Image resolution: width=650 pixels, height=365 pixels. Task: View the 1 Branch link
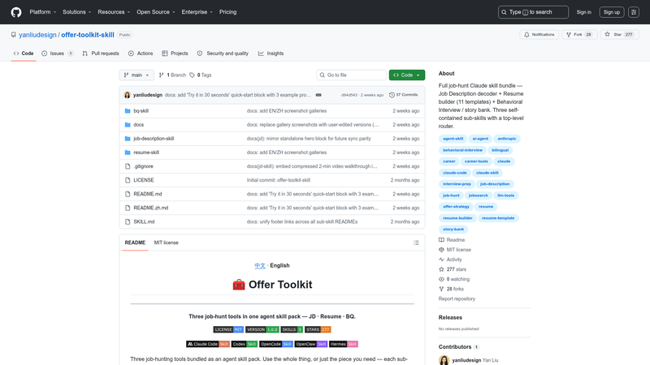tap(172, 75)
